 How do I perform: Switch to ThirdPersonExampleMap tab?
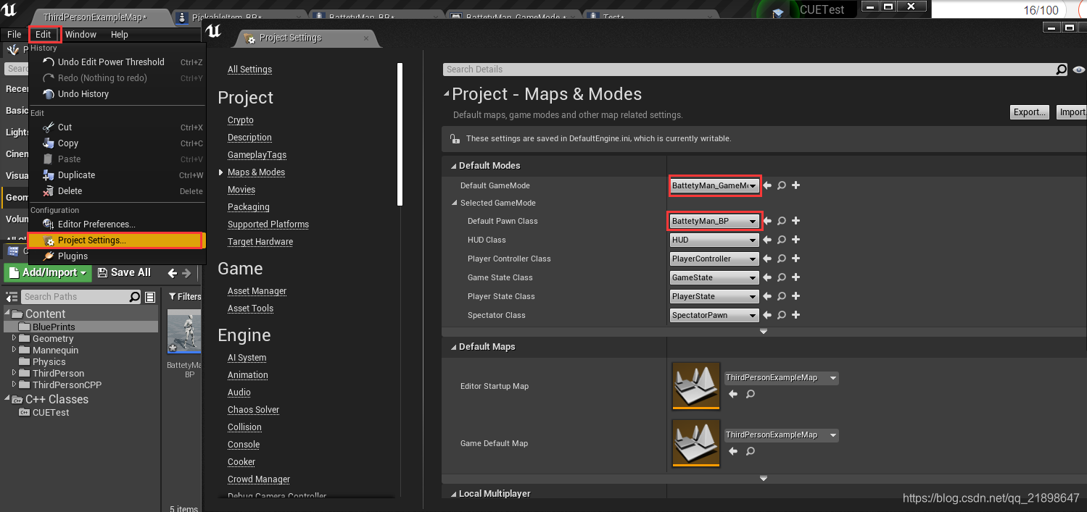pyautogui.click(x=94, y=17)
